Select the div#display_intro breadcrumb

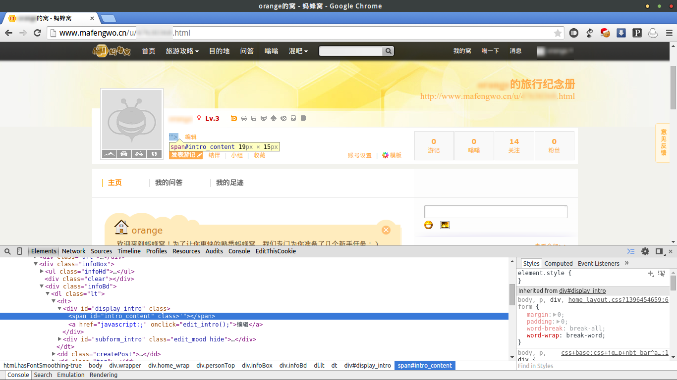coord(368,366)
